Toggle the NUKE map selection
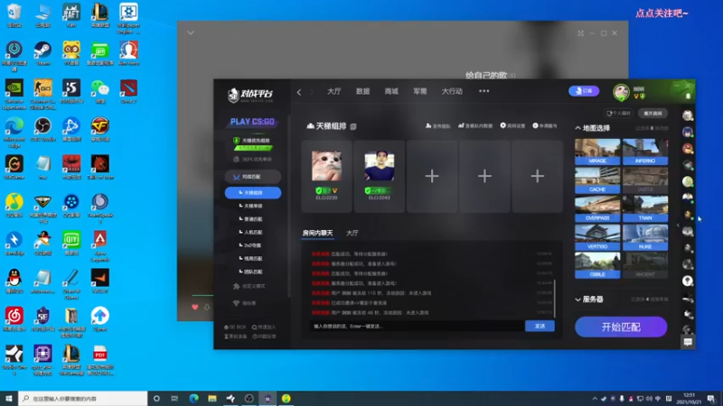The height and width of the screenshot is (406, 723). point(645,237)
